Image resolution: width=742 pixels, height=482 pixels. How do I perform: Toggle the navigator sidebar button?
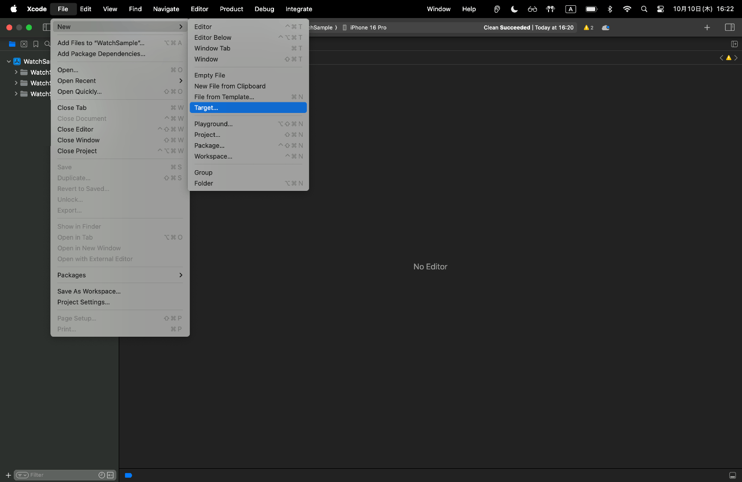(x=46, y=27)
